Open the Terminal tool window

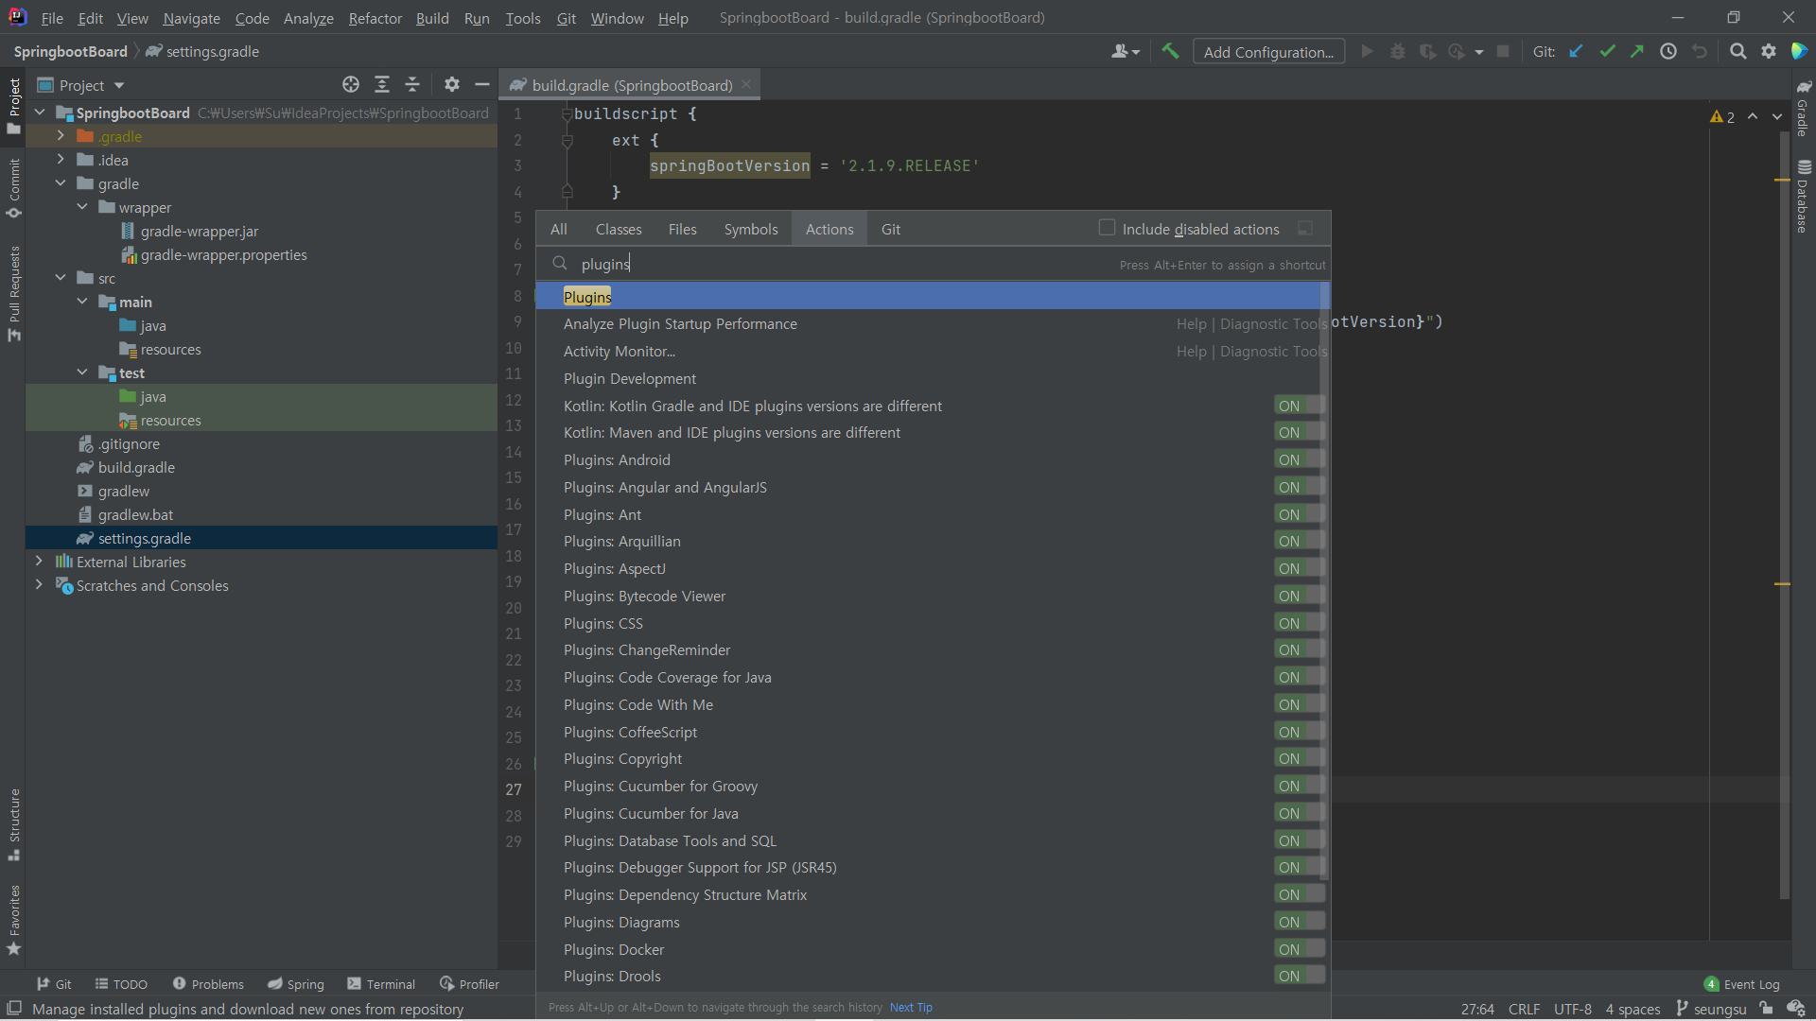click(x=381, y=984)
